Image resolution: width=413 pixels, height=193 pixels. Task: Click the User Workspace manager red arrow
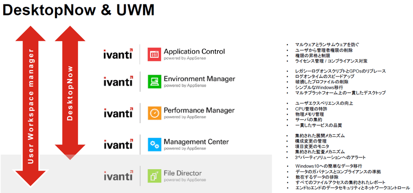(x=30, y=106)
